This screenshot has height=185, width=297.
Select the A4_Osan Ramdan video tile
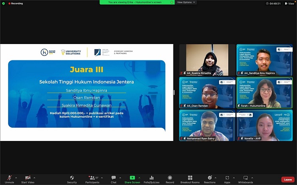(x=207, y=93)
